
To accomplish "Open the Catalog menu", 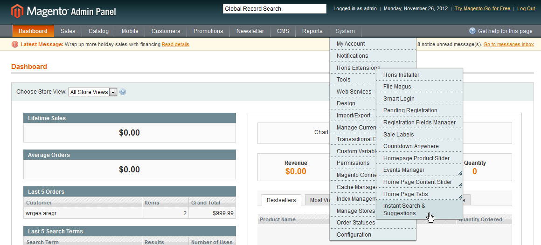I will click(x=99, y=31).
